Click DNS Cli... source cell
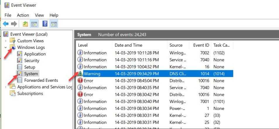Viewport: 279px width, 129px height. click(178, 74)
